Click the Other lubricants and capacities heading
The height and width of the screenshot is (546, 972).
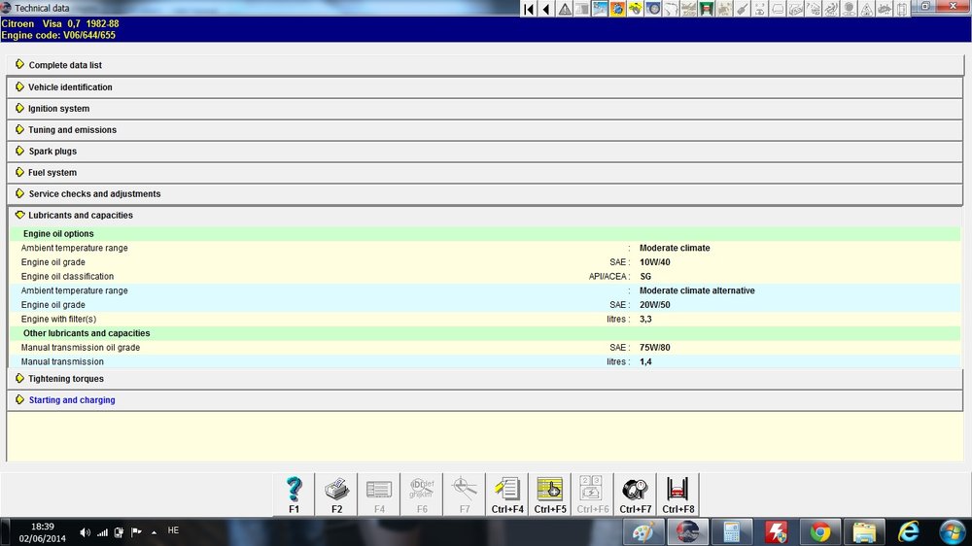tap(87, 333)
